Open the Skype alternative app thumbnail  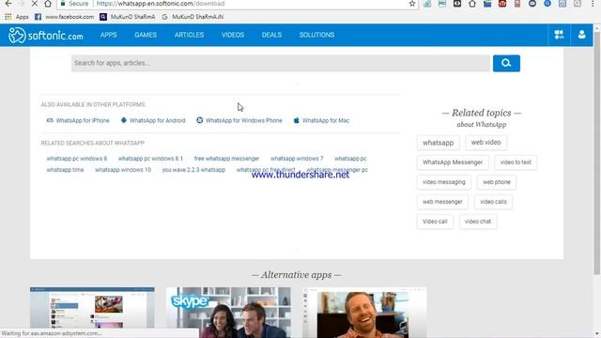click(228, 313)
